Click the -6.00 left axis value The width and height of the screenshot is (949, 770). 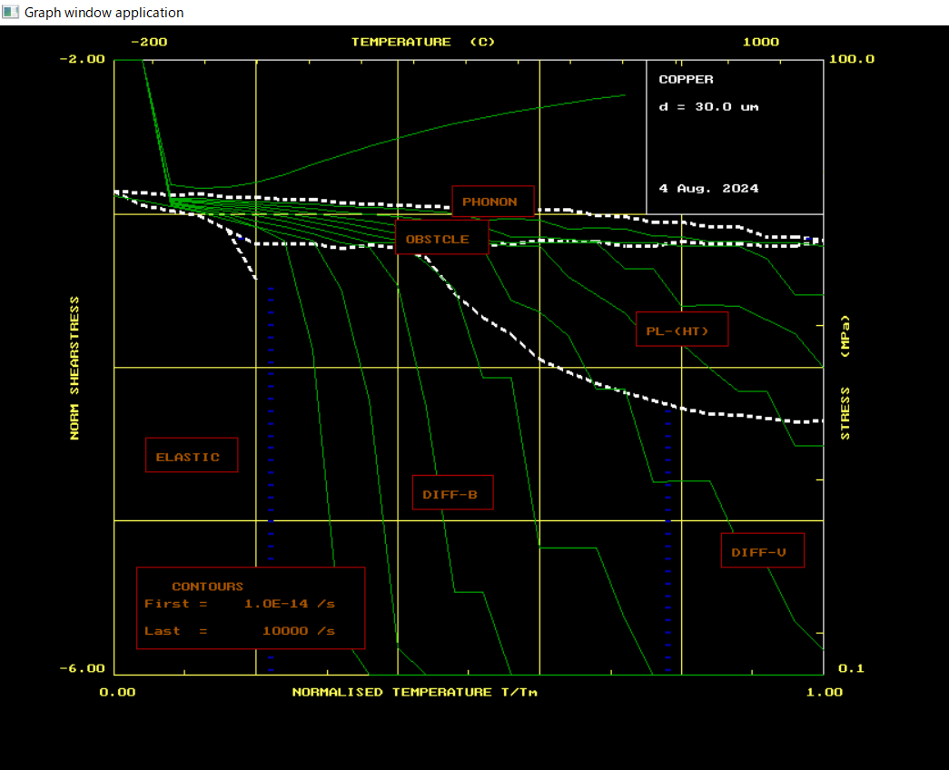click(83, 668)
